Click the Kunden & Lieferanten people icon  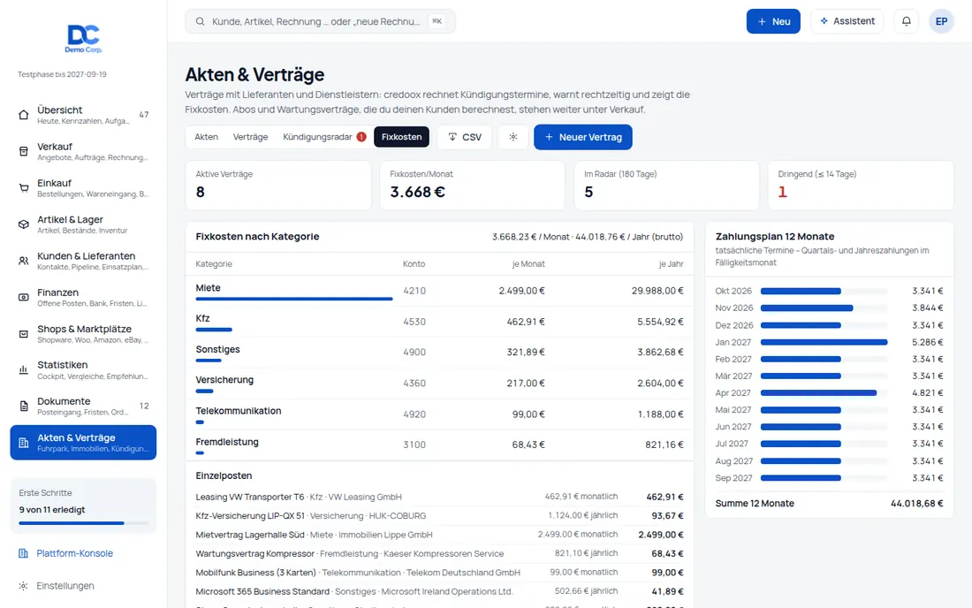(24, 261)
